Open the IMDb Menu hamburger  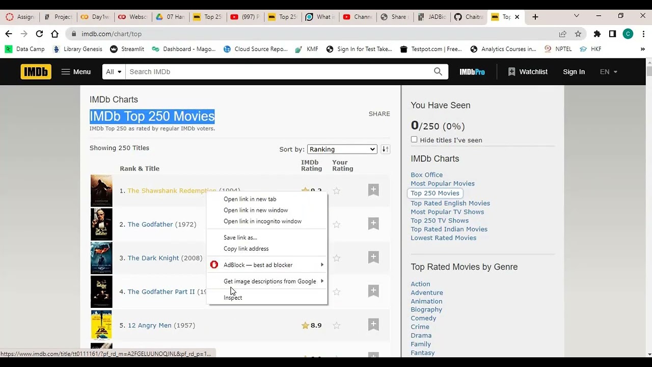click(76, 72)
